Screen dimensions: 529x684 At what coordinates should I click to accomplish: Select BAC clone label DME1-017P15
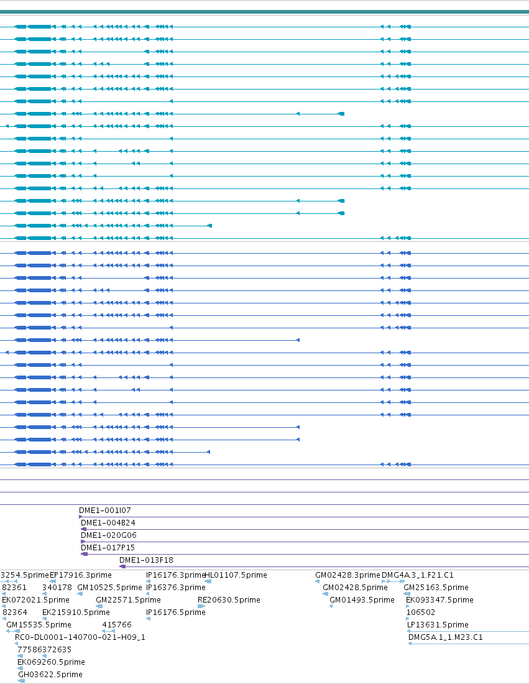(108, 547)
